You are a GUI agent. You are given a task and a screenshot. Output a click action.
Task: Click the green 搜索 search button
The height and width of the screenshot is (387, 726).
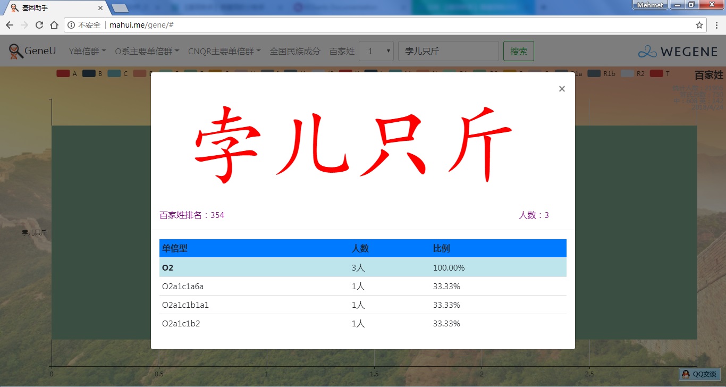click(x=518, y=52)
